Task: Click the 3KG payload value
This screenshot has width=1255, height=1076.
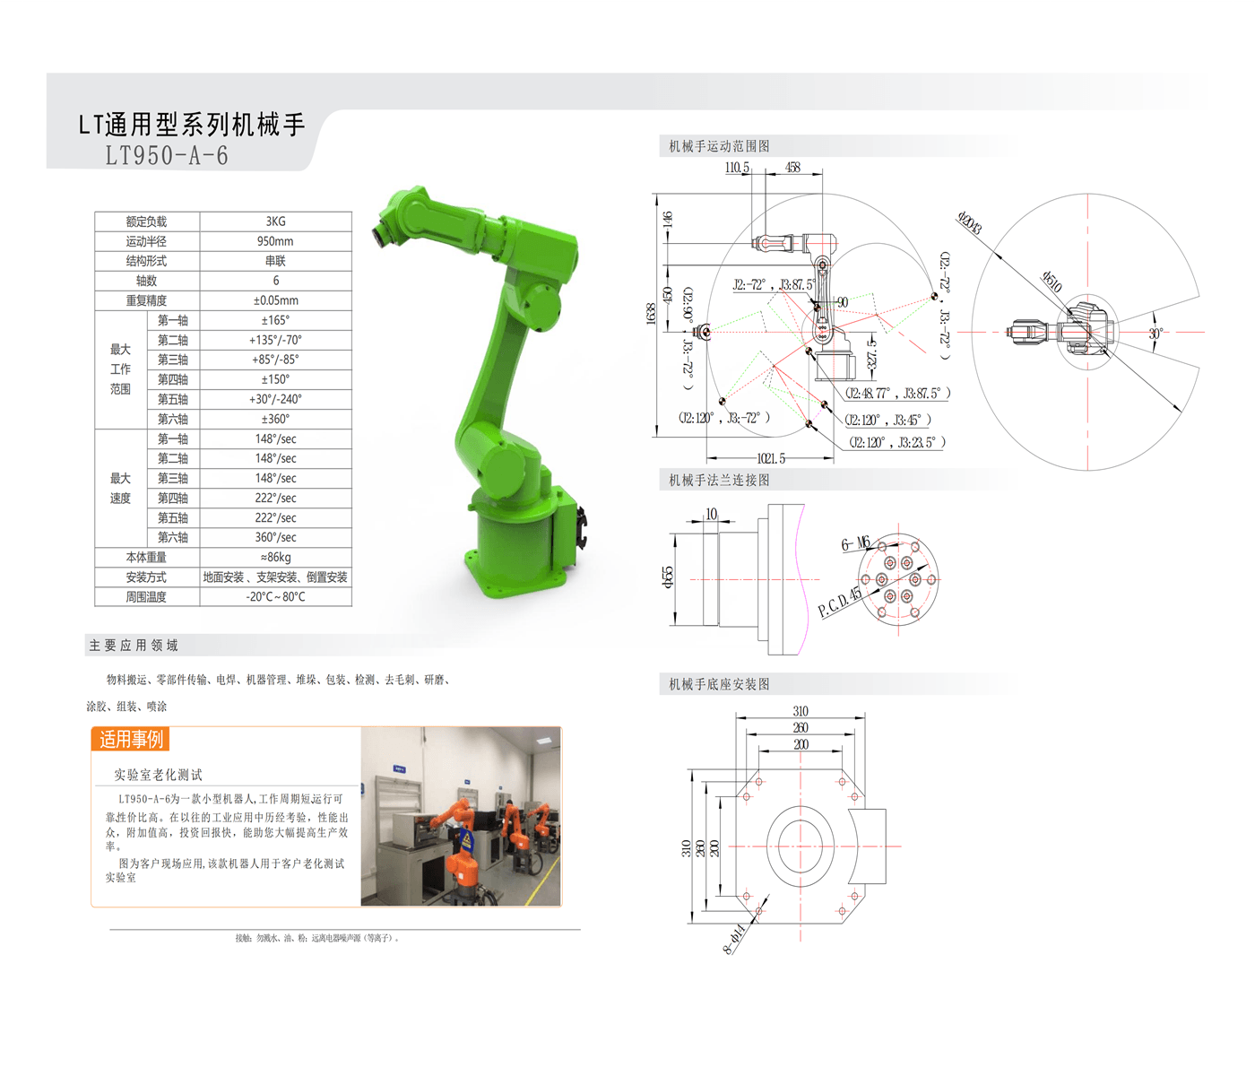Action: [275, 221]
